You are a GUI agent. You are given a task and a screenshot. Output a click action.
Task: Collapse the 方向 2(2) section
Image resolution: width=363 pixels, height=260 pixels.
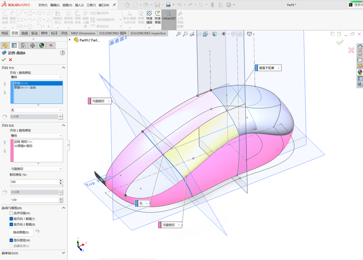63,125
